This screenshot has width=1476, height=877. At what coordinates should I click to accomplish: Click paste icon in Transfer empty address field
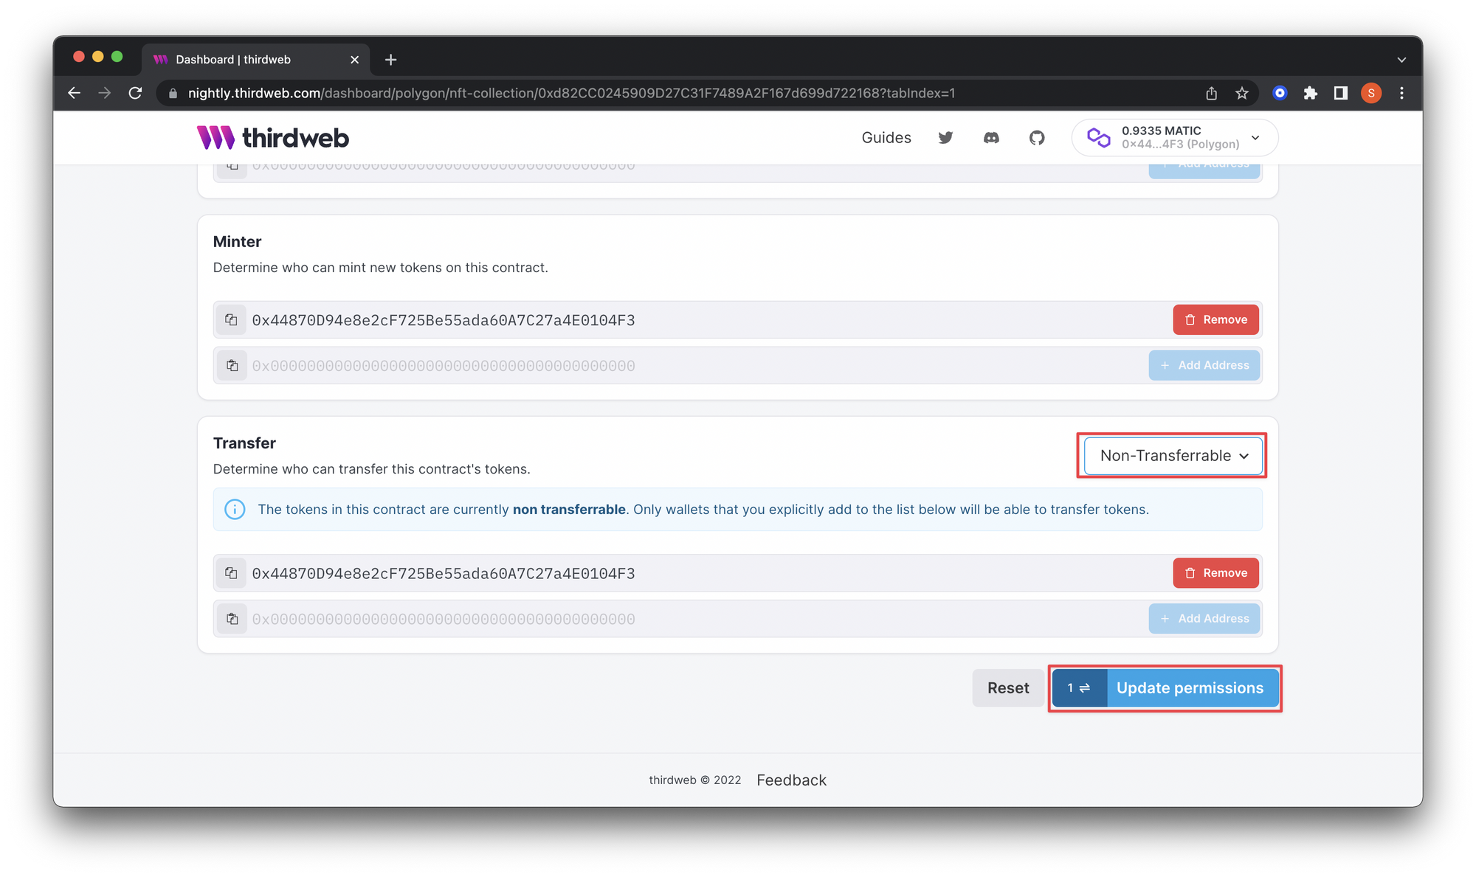coord(232,619)
